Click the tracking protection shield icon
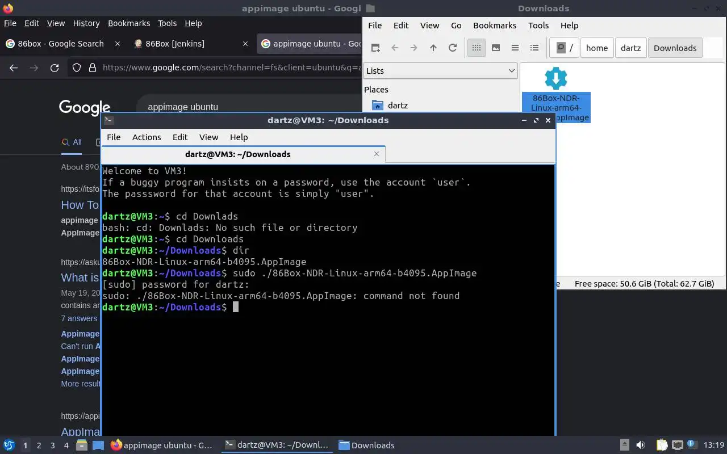 (77, 68)
